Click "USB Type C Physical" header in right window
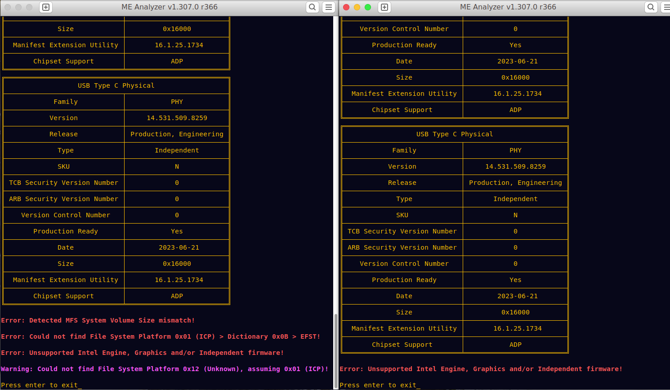The image size is (670, 390). click(x=455, y=134)
